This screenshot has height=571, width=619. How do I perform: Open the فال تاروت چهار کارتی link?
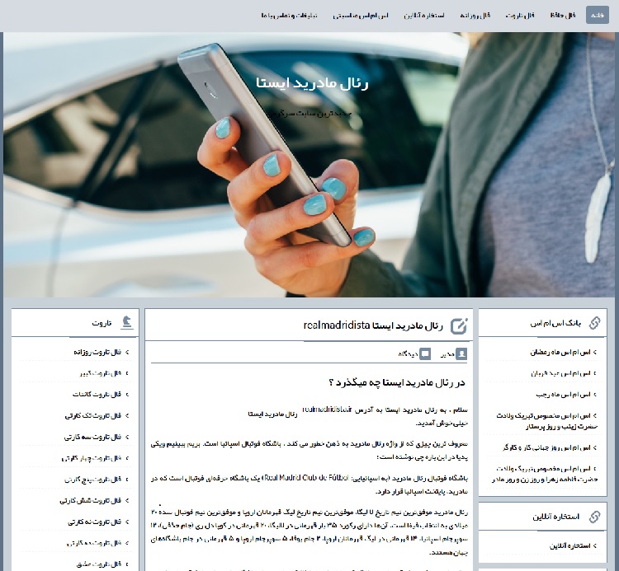click(x=91, y=458)
